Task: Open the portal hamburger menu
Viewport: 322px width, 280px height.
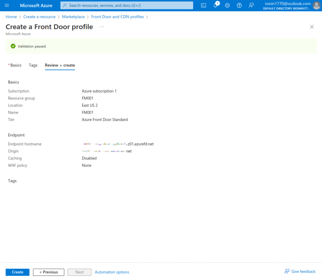Action: click(x=7, y=5)
